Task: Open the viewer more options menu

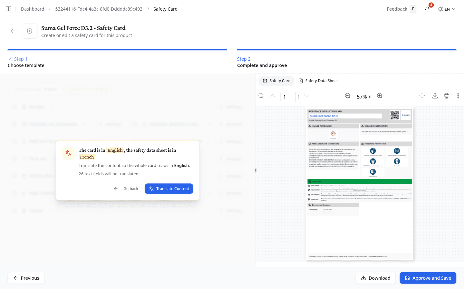Action: click(x=458, y=96)
